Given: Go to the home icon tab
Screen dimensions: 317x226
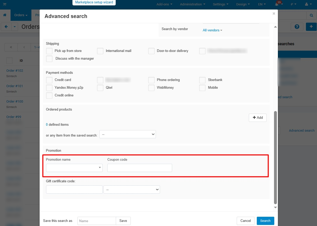Looking at the screenshot, I should coord(5,15).
